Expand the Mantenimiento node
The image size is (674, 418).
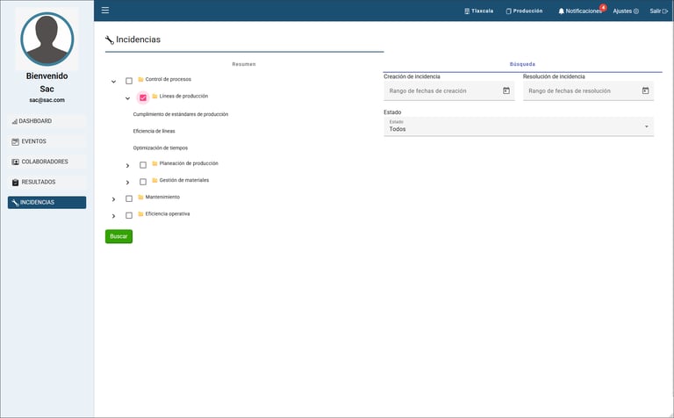tap(113, 199)
